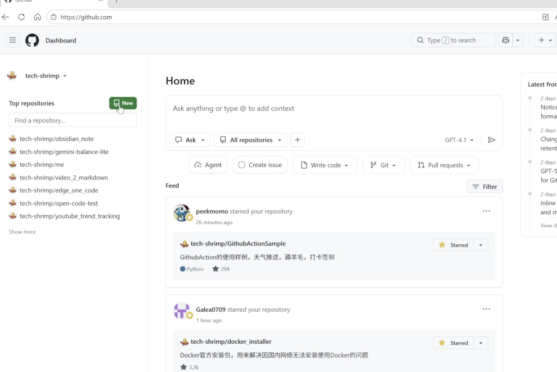Open the Git actions dropdown
Screen dimensions: 557x372
tap(383, 165)
